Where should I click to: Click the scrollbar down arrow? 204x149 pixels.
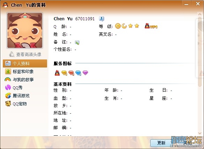(x=200, y=133)
